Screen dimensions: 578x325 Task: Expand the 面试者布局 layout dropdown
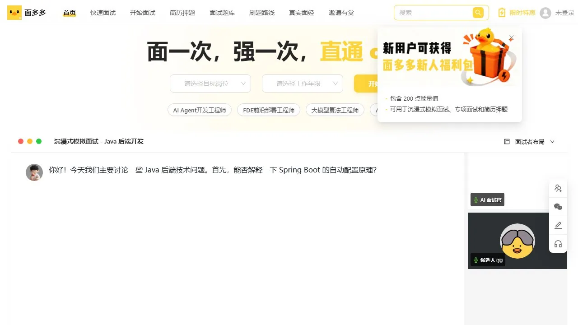pos(529,142)
